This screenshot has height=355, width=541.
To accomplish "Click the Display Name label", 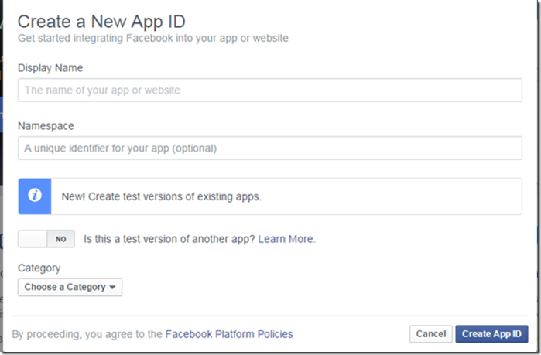I will (50, 67).
